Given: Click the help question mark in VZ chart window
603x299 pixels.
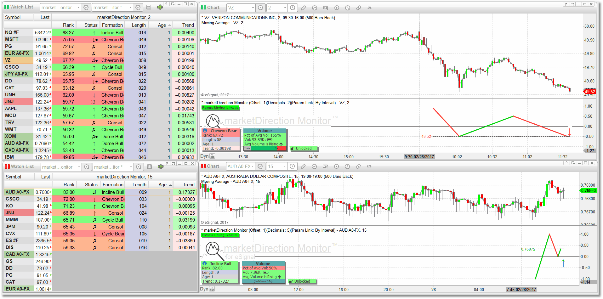Looking at the screenshot, I should coord(566,4).
